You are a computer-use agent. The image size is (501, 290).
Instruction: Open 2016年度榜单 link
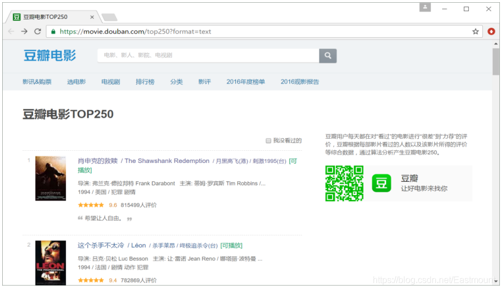[246, 82]
